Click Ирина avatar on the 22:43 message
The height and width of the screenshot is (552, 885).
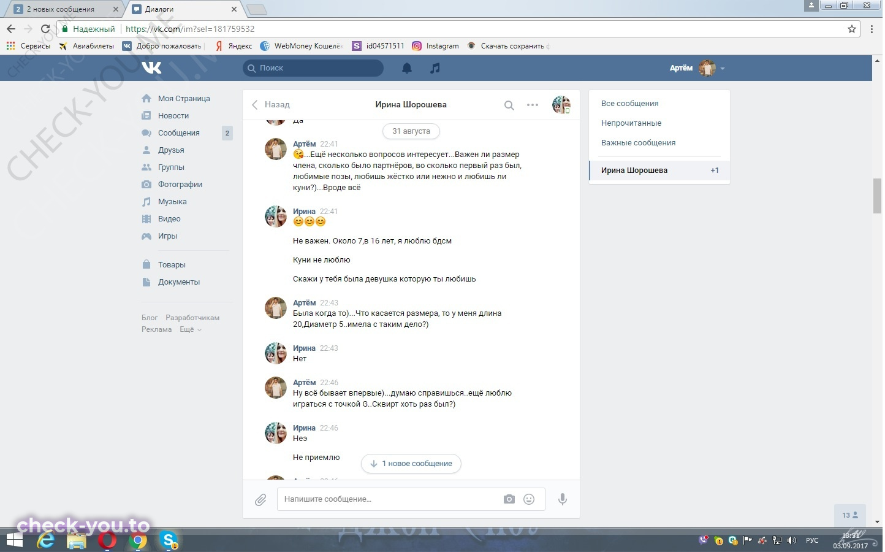coord(276,353)
